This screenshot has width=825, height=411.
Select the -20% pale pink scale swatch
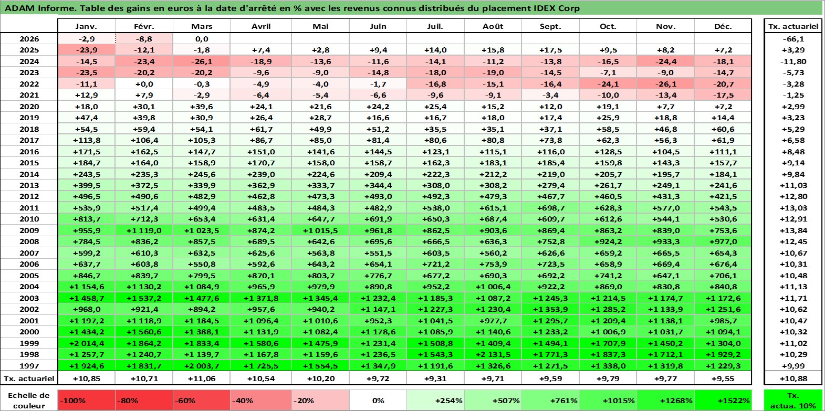(x=320, y=400)
